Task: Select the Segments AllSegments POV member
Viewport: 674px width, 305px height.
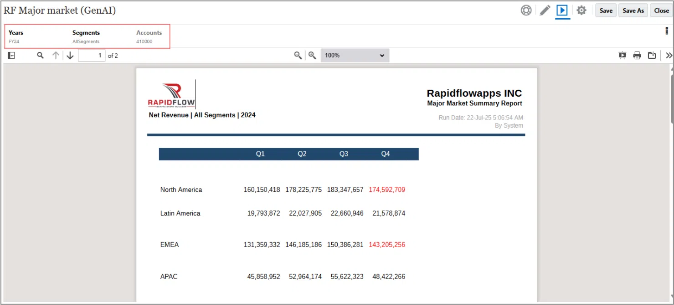Action: (x=86, y=37)
